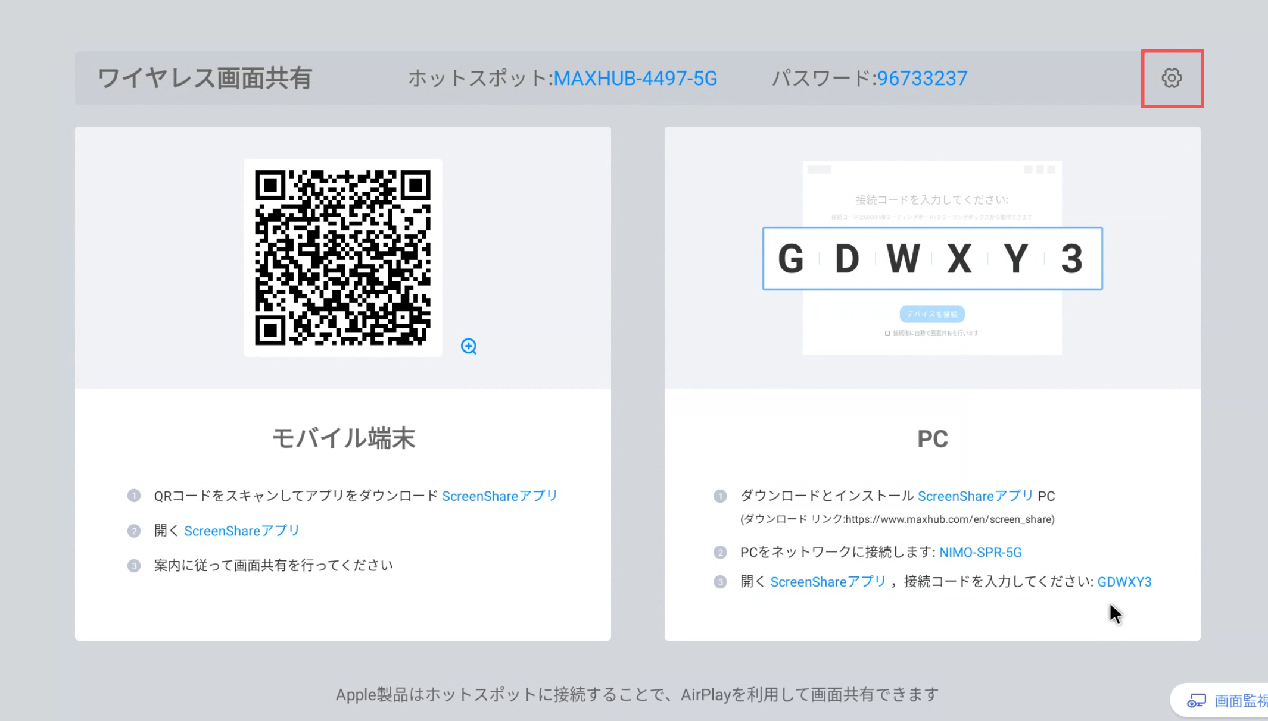
Task: Click the hotspot name MAXHUB-4497-5G
Action: click(x=635, y=79)
